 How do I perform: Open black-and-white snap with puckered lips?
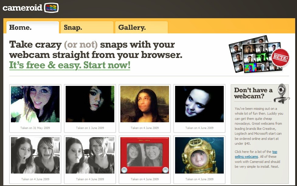click(x=90, y=155)
